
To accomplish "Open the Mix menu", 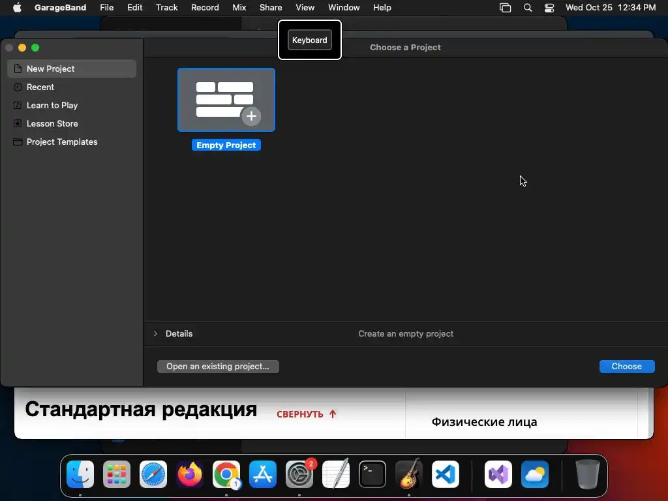I will click(239, 8).
